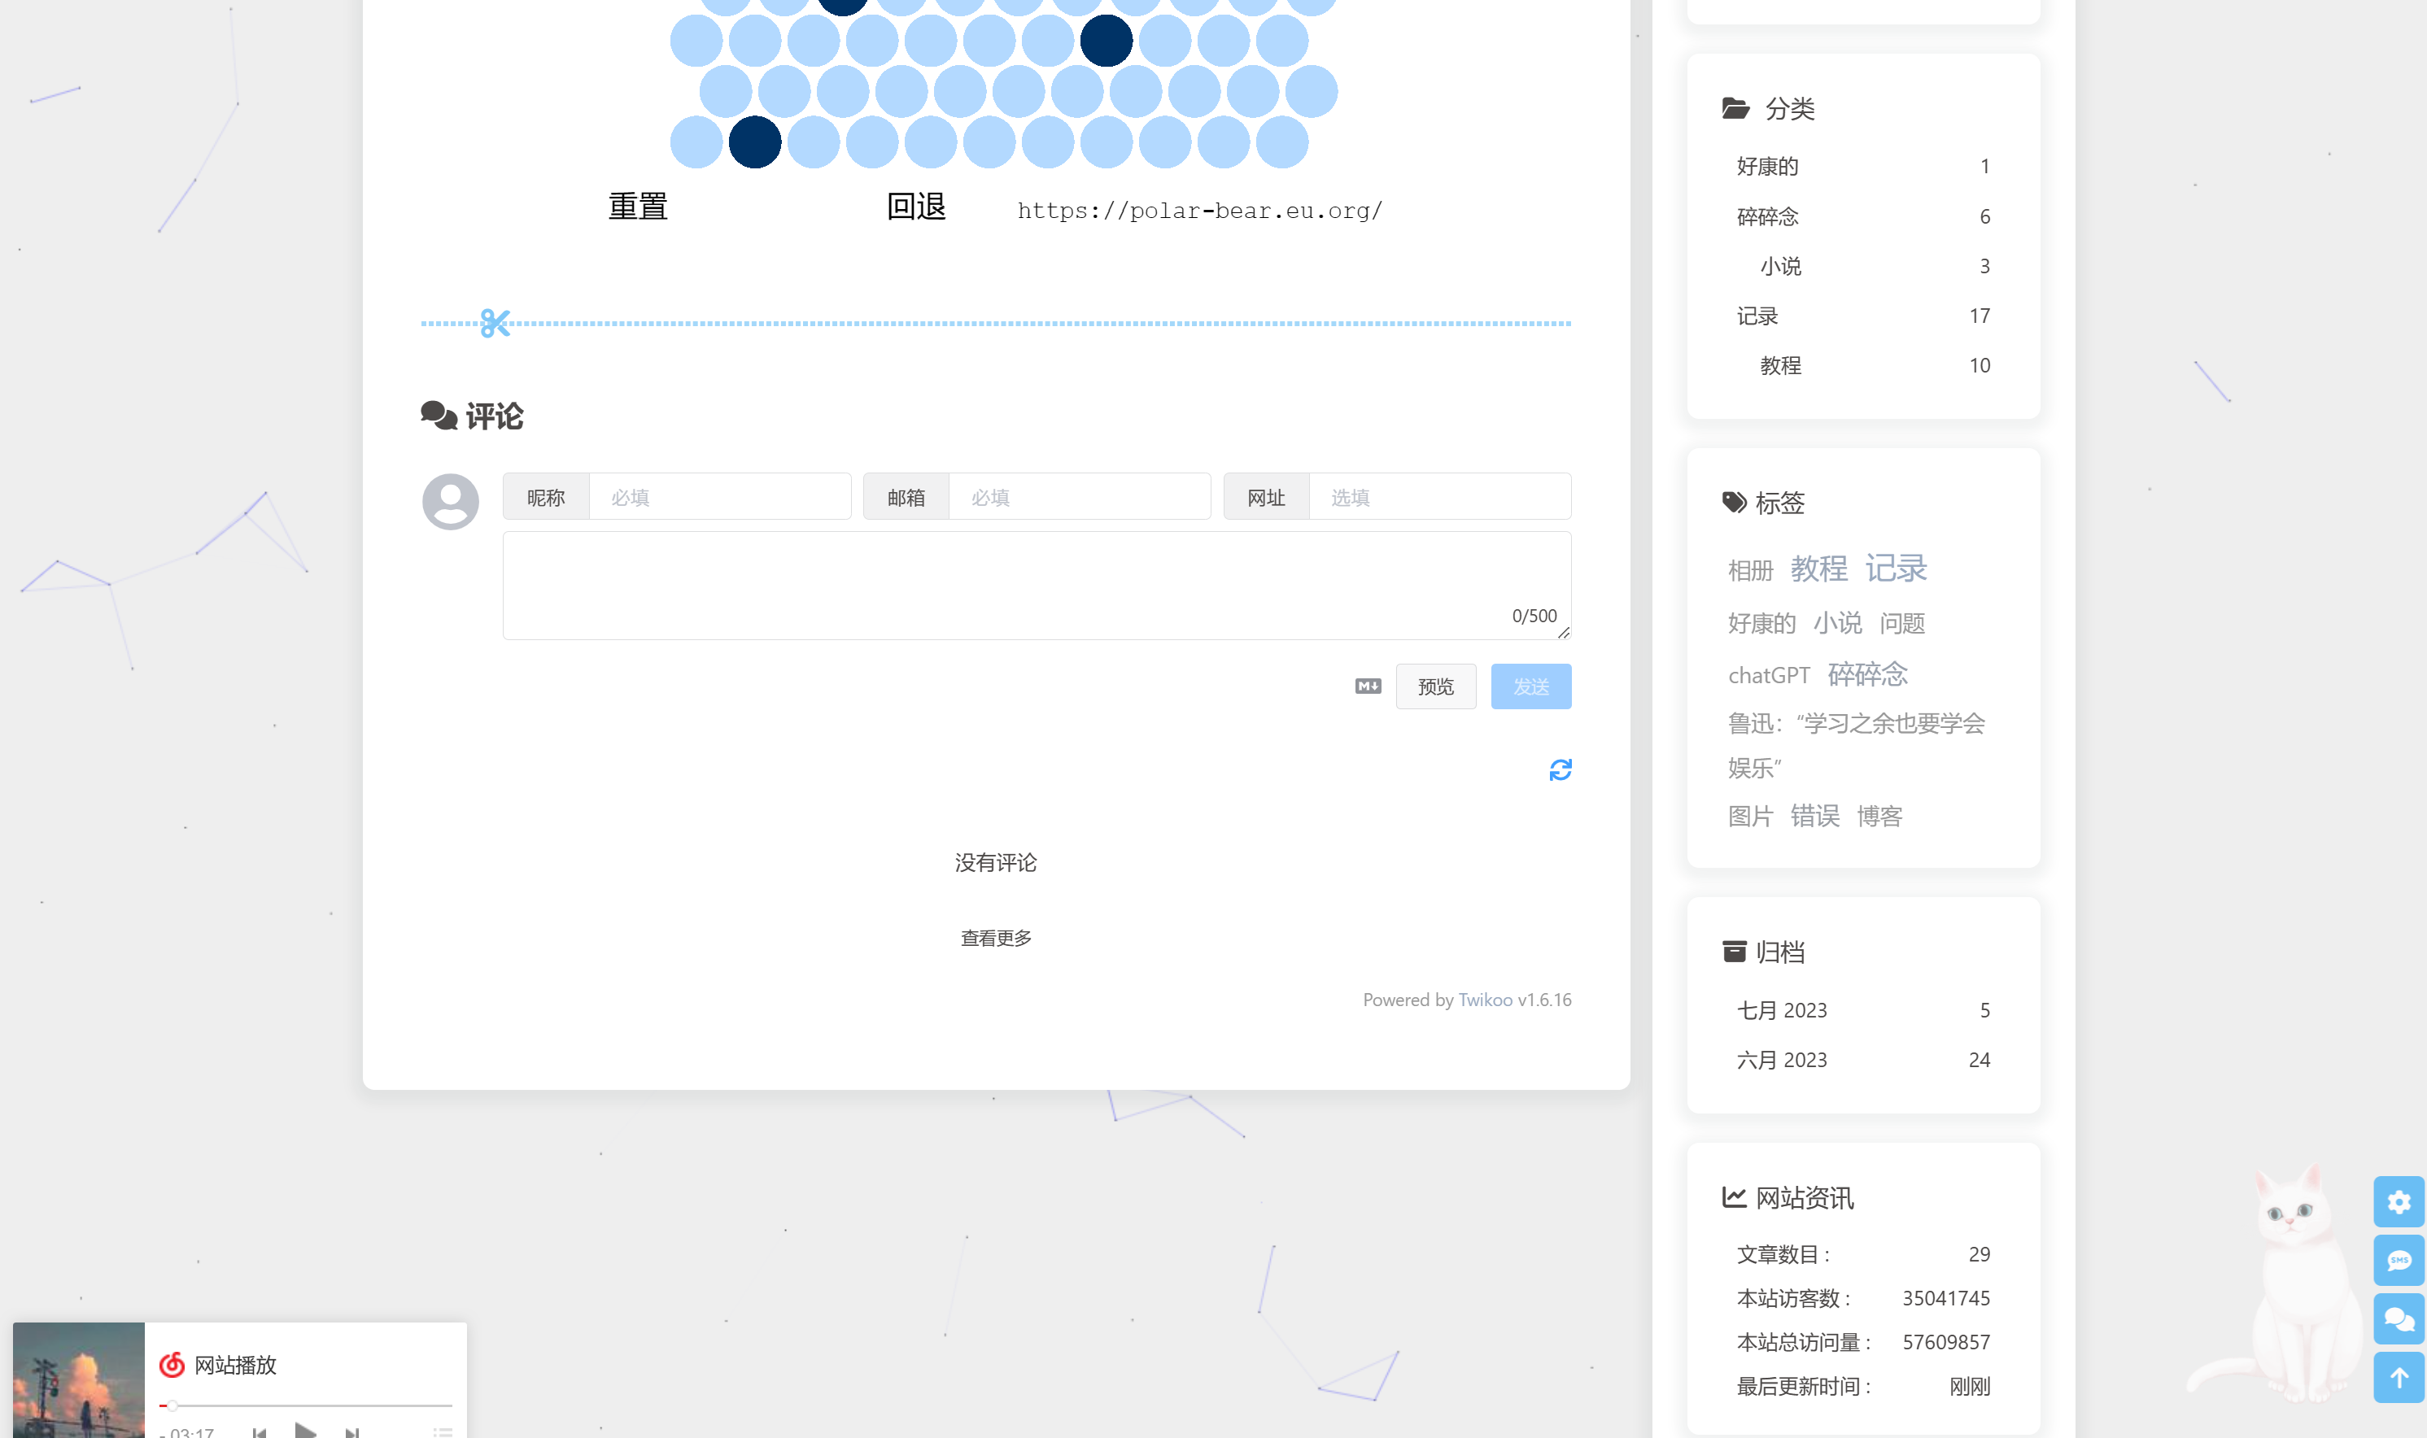Skip to next music track
The height and width of the screenshot is (1438, 2427).
pyautogui.click(x=351, y=1431)
